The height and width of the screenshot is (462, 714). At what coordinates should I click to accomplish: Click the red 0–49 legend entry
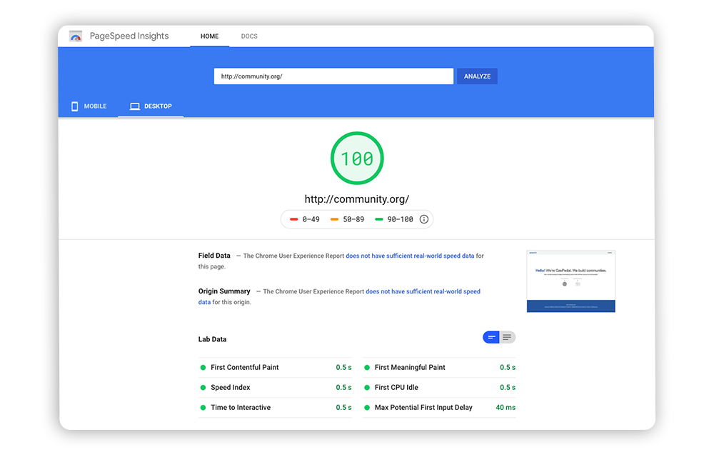coord(305,219)
